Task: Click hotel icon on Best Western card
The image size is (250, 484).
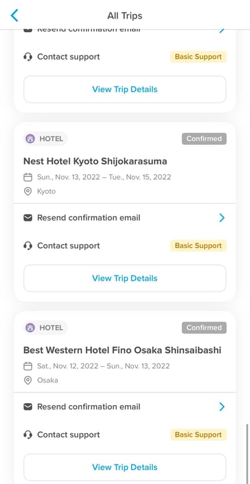Action: pos(30,328)
